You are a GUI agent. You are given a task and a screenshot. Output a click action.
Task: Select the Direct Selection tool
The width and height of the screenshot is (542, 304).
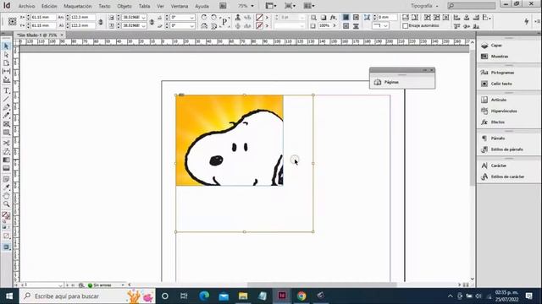[6, 55]
